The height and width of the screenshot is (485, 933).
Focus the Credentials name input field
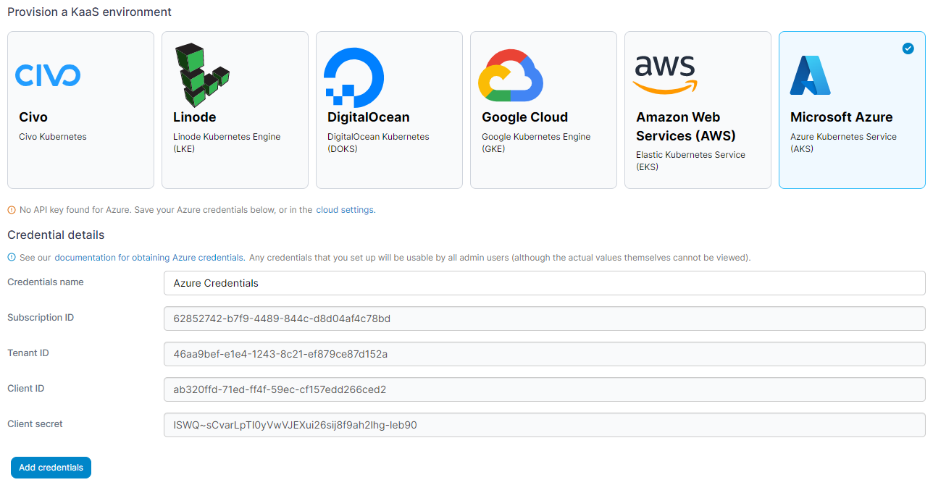click(545, 283)
